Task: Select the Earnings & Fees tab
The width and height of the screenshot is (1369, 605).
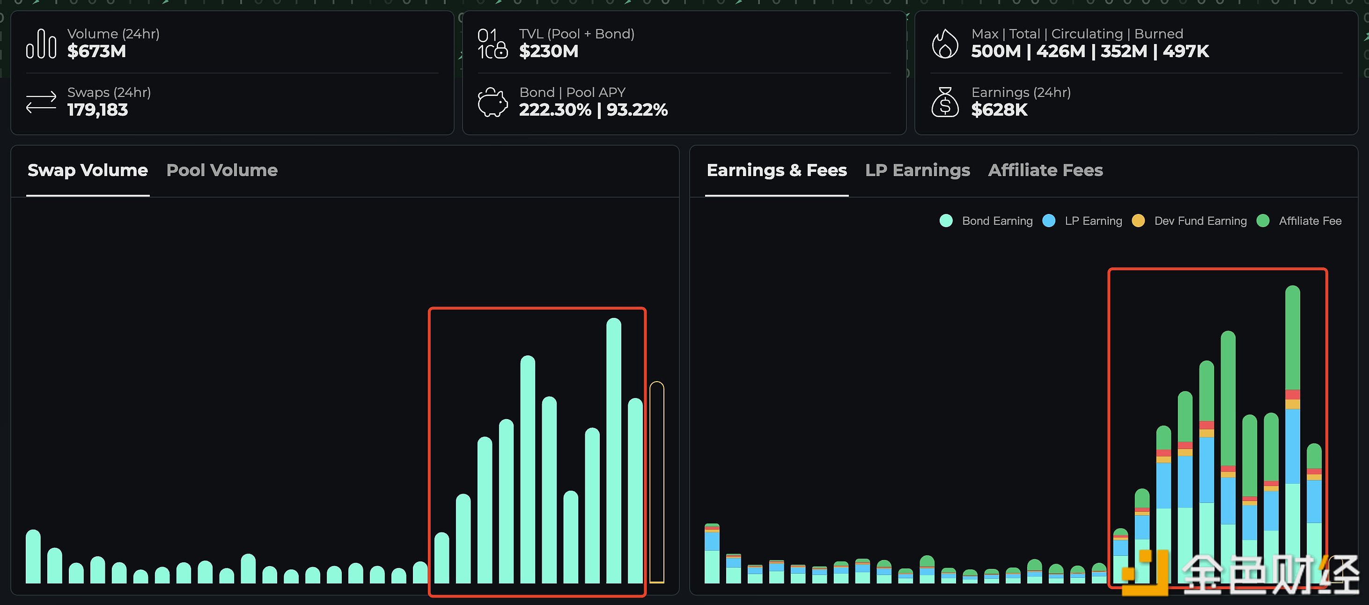Action: (776, 170)
